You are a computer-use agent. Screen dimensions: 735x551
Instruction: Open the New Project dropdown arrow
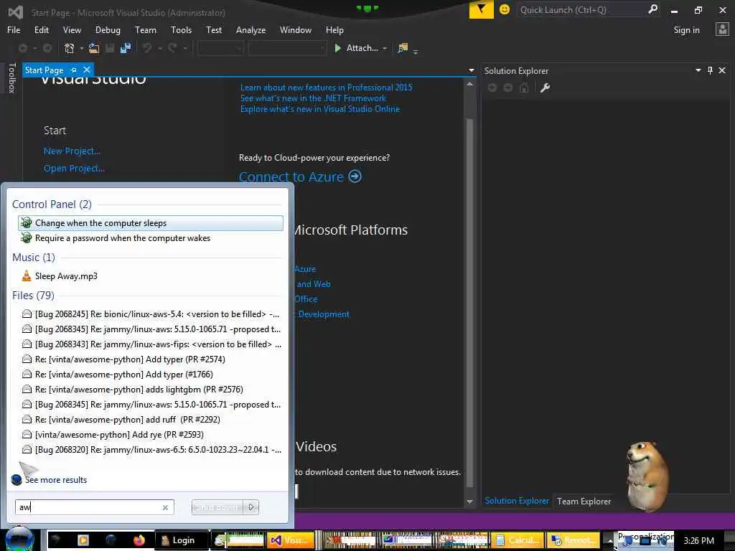pos(82,48)
